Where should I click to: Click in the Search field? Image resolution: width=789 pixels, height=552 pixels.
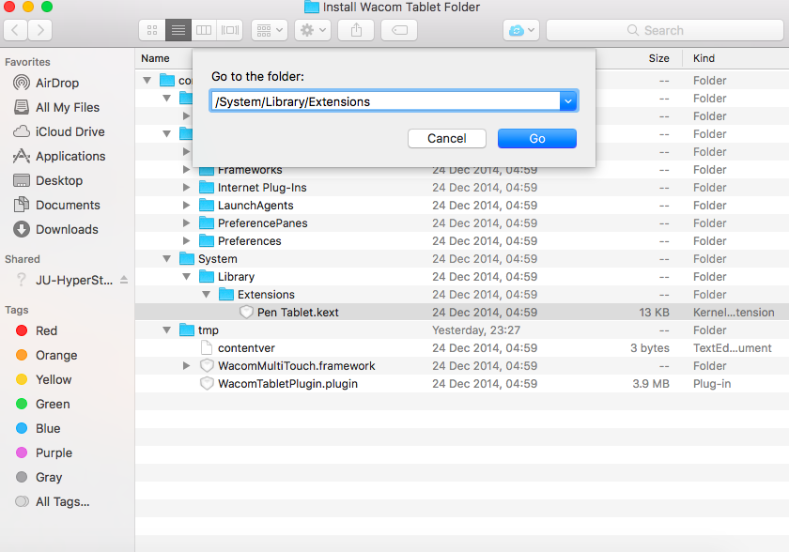pos(665,30)
